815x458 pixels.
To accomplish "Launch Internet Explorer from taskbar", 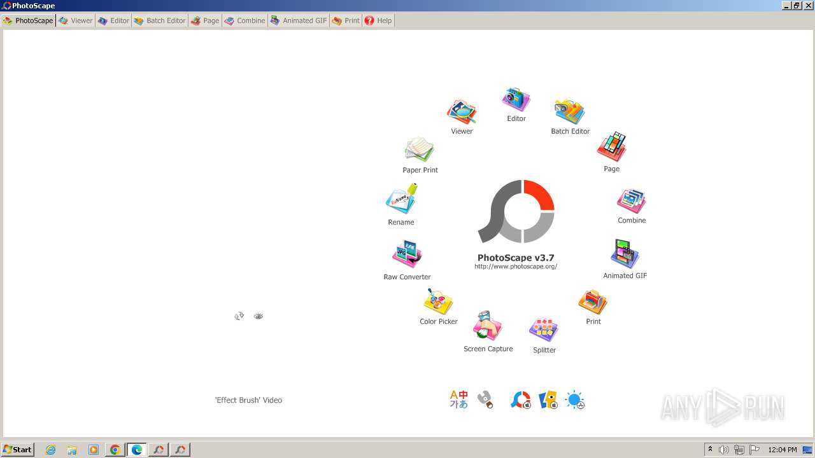I will pos(50,450).
